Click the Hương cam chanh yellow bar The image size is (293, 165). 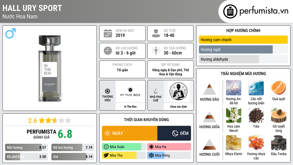(x=243, y=40)
